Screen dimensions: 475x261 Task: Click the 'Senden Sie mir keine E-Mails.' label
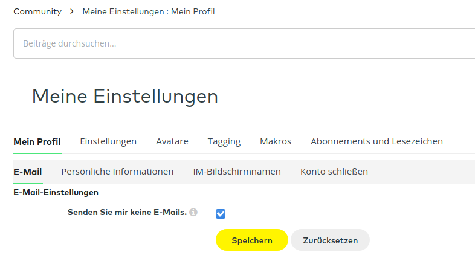tap(127, 213)
